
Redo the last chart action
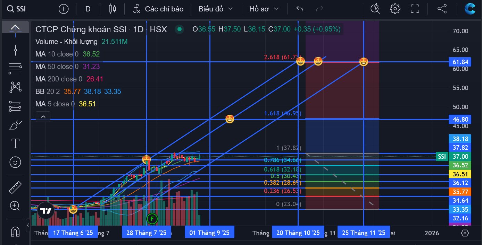point(319,9)
